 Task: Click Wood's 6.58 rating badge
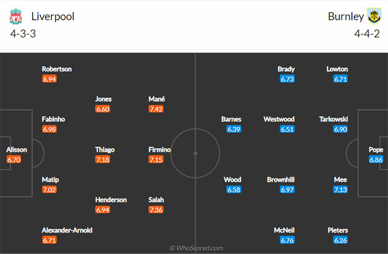[234, 190]
